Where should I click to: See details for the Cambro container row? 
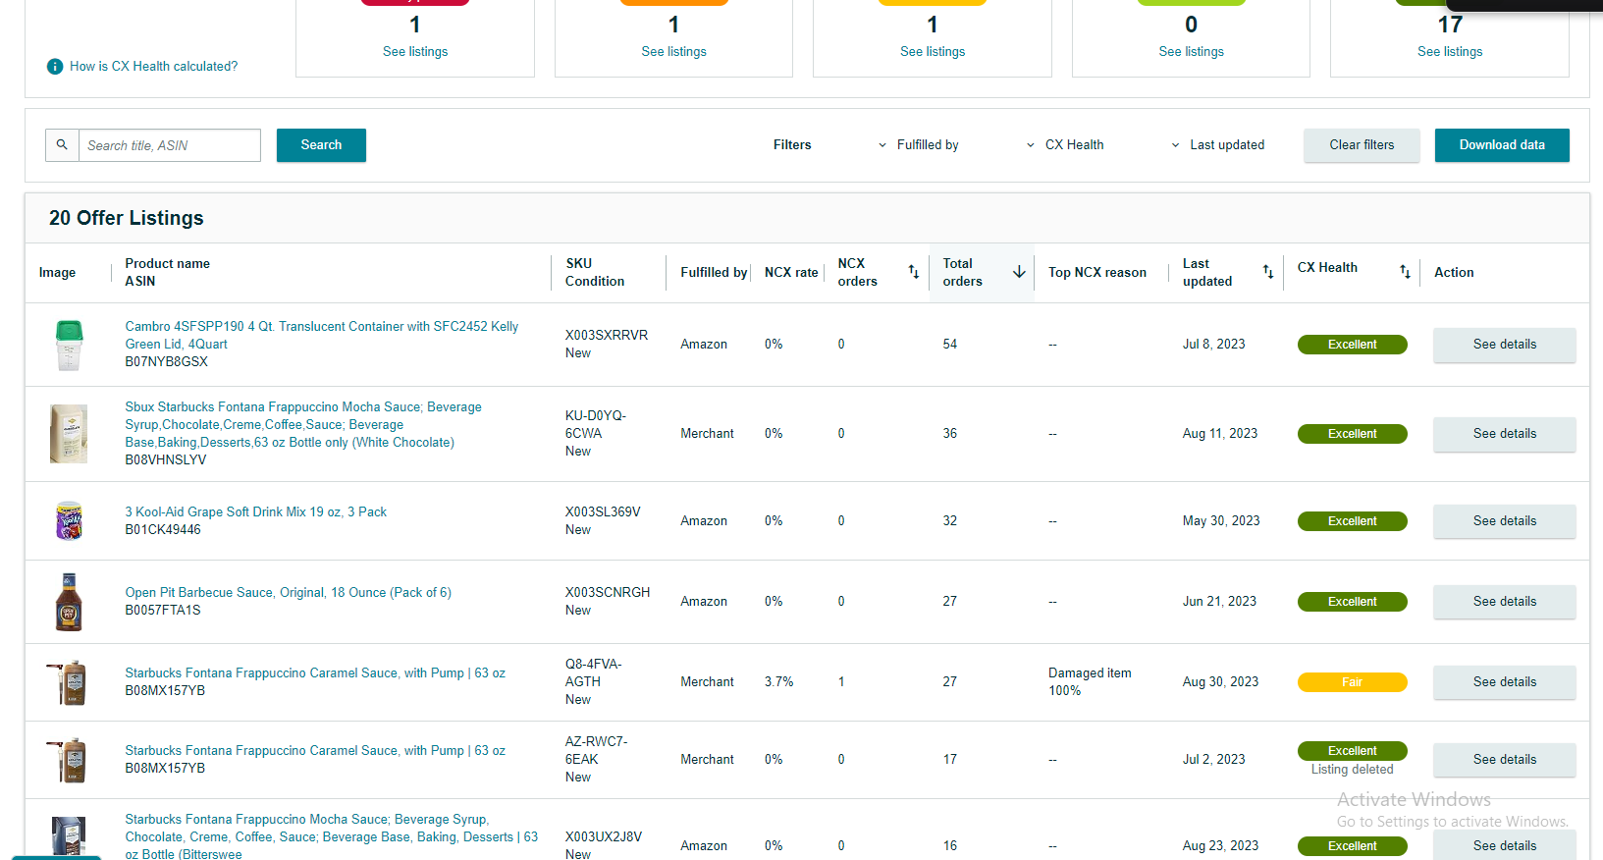[1505, 345]
